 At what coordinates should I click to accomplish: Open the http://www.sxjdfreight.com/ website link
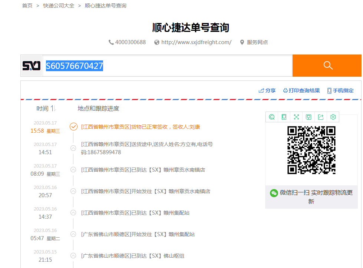coord(196,42)
